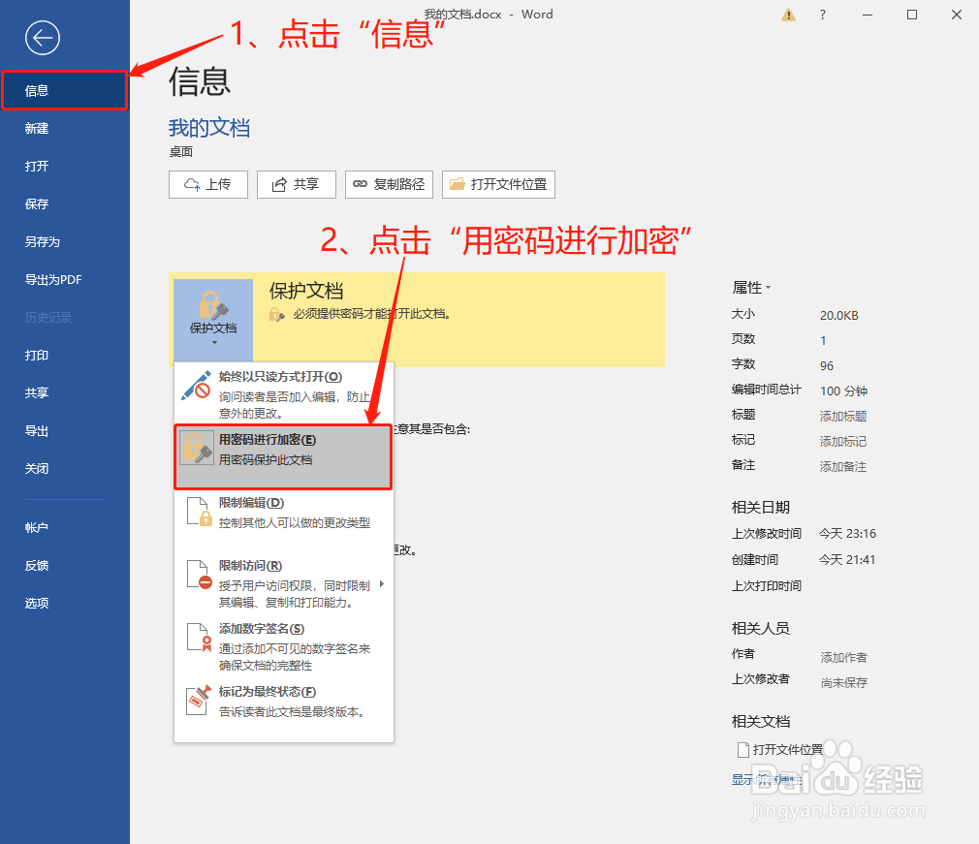The image size is (979, 844).
Task: Click the 复制路径 button
Action: coord(389,184)
